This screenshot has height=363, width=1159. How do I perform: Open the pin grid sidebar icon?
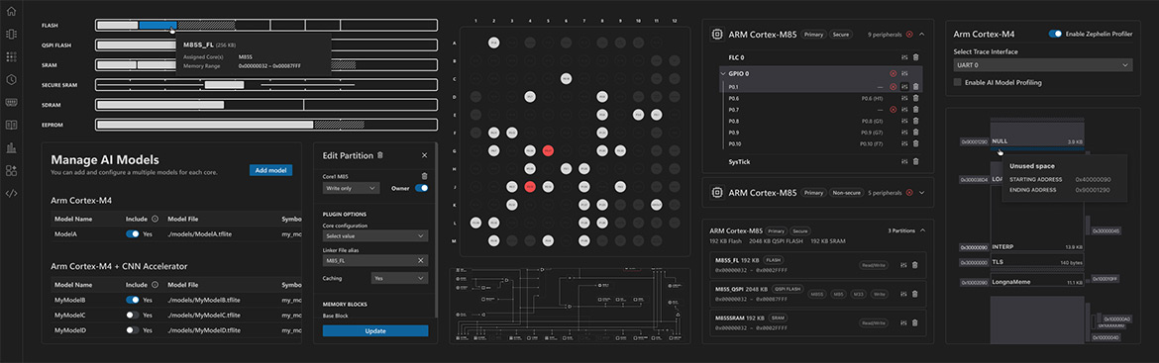coord(11,56)
